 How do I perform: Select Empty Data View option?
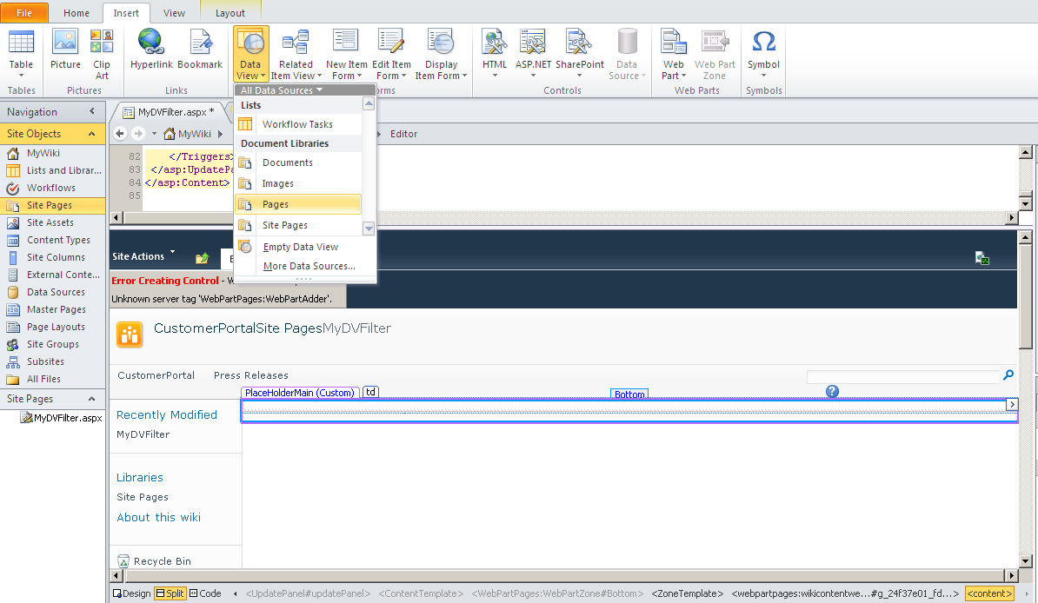tap(301, 246)
